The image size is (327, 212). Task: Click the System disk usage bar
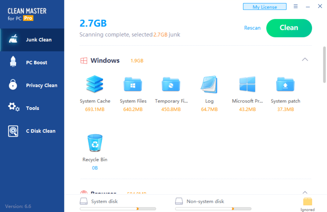click(118, 209)
